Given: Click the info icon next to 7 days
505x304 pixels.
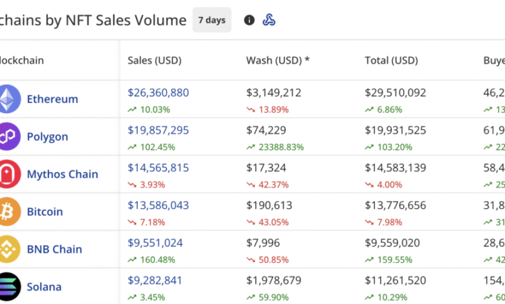Looking at the screenshot, I should coord(249,20).
